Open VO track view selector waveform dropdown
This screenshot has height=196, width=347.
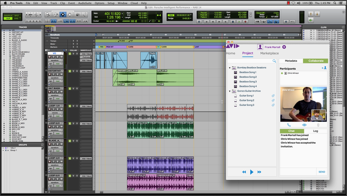point(55,60)
